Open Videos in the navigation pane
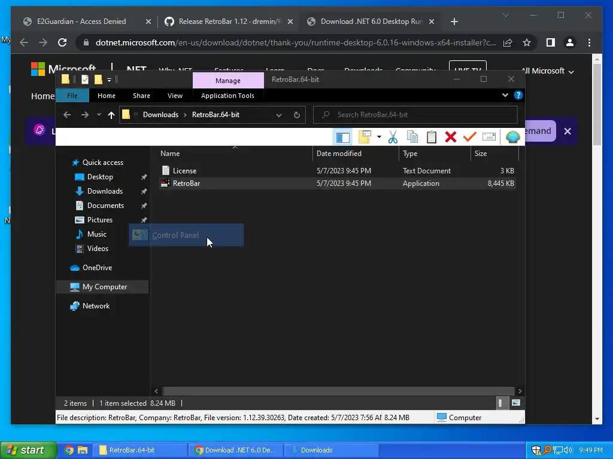 (98, 249)
